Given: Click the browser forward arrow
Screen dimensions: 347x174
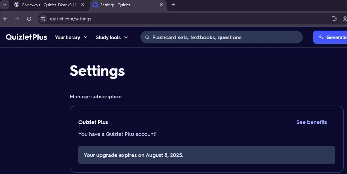Looking at the screenshot, I should click(x=17, y=19).
